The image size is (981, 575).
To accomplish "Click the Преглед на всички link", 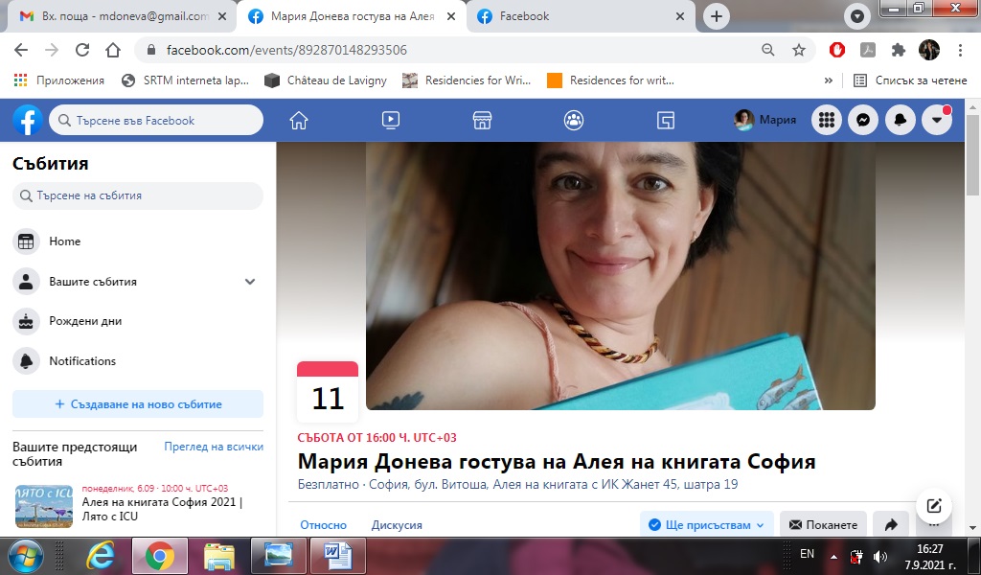I will [214, 447].
